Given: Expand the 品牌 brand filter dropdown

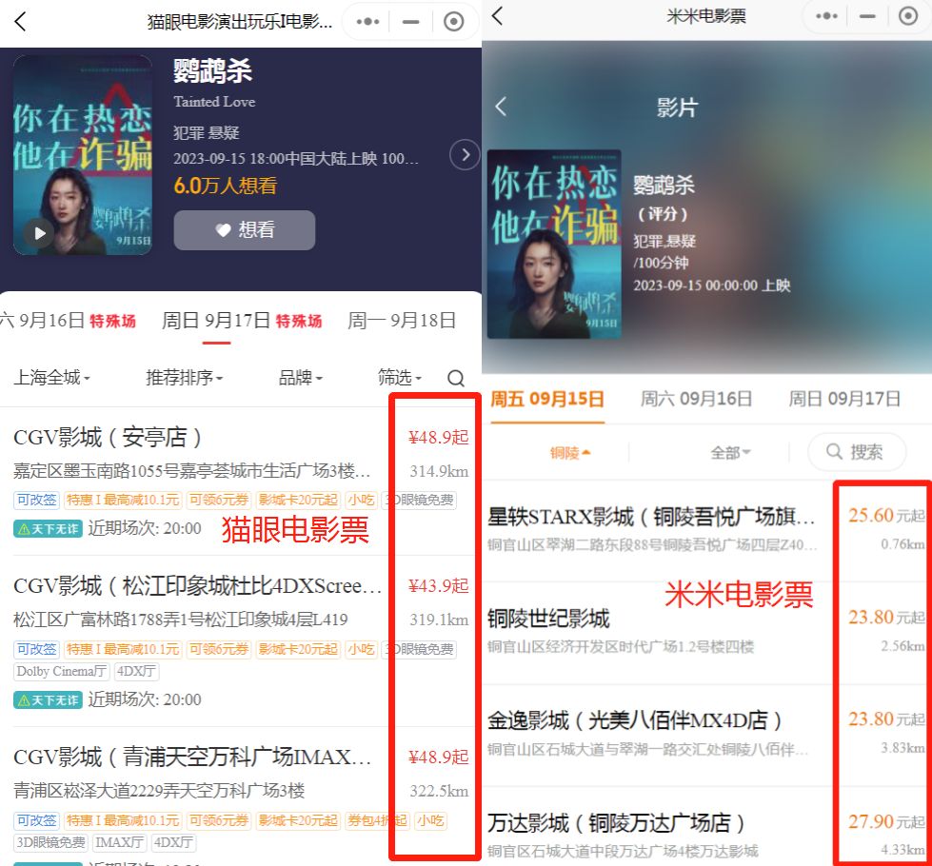Looking at the screenshot, I should [300, 378].
